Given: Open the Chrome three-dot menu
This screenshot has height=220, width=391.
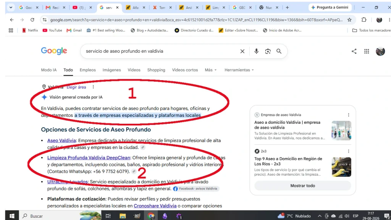Looking at the screenshot, I should 389,20.
